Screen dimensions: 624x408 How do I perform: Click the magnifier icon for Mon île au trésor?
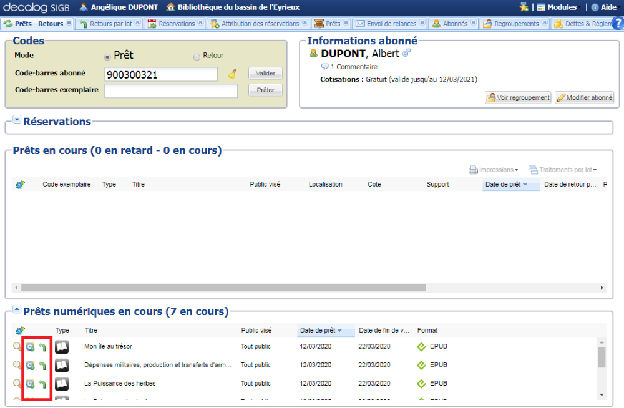coord(17,347)
